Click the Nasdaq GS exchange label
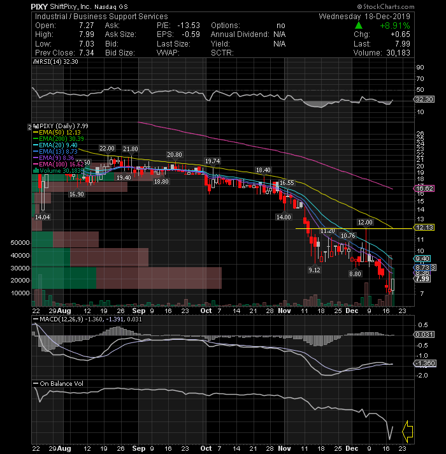The width and height of the screenshot is (446, 454). coord(111,6)
